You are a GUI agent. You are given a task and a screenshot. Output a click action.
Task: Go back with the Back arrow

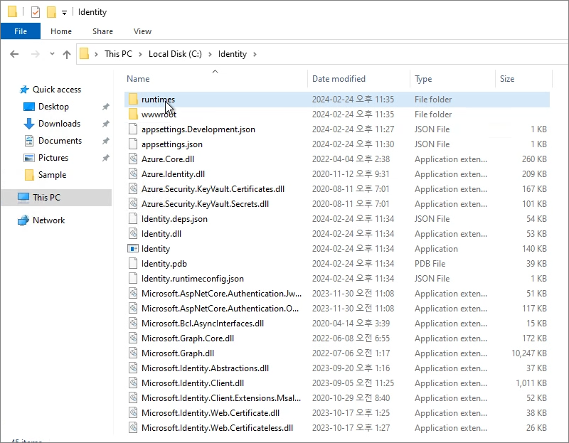(x=14, y=54)
